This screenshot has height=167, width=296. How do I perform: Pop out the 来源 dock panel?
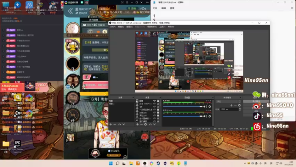(x=160, y=98)
